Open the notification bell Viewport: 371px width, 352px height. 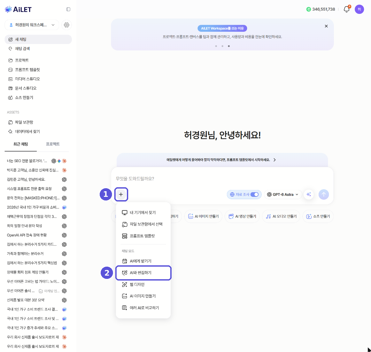pyautogui.click(x=346, y=9)
